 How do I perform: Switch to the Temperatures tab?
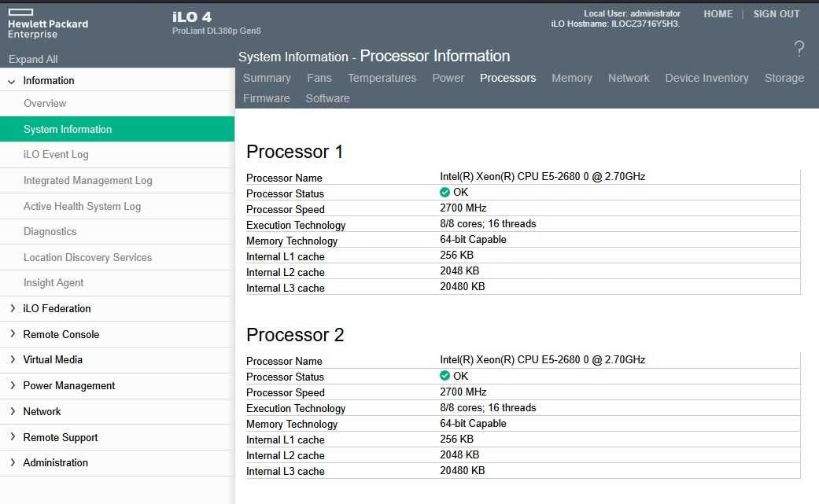click(382, 79)
